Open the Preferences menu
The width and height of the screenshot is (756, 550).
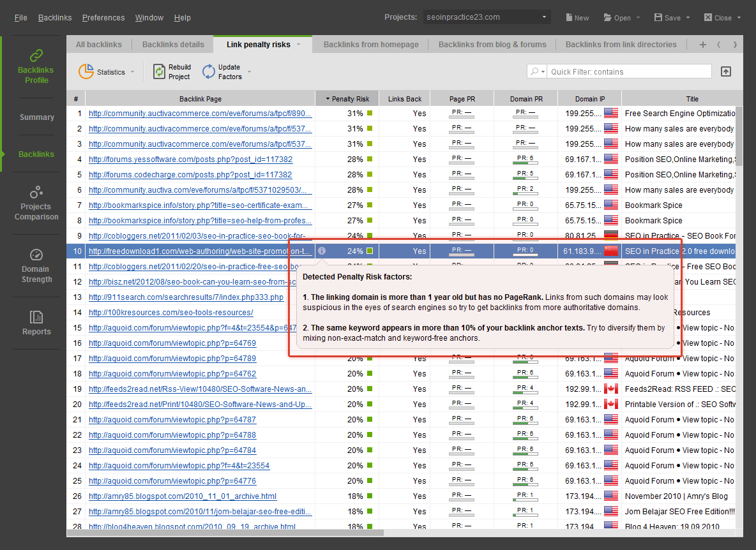click(103, 17)
